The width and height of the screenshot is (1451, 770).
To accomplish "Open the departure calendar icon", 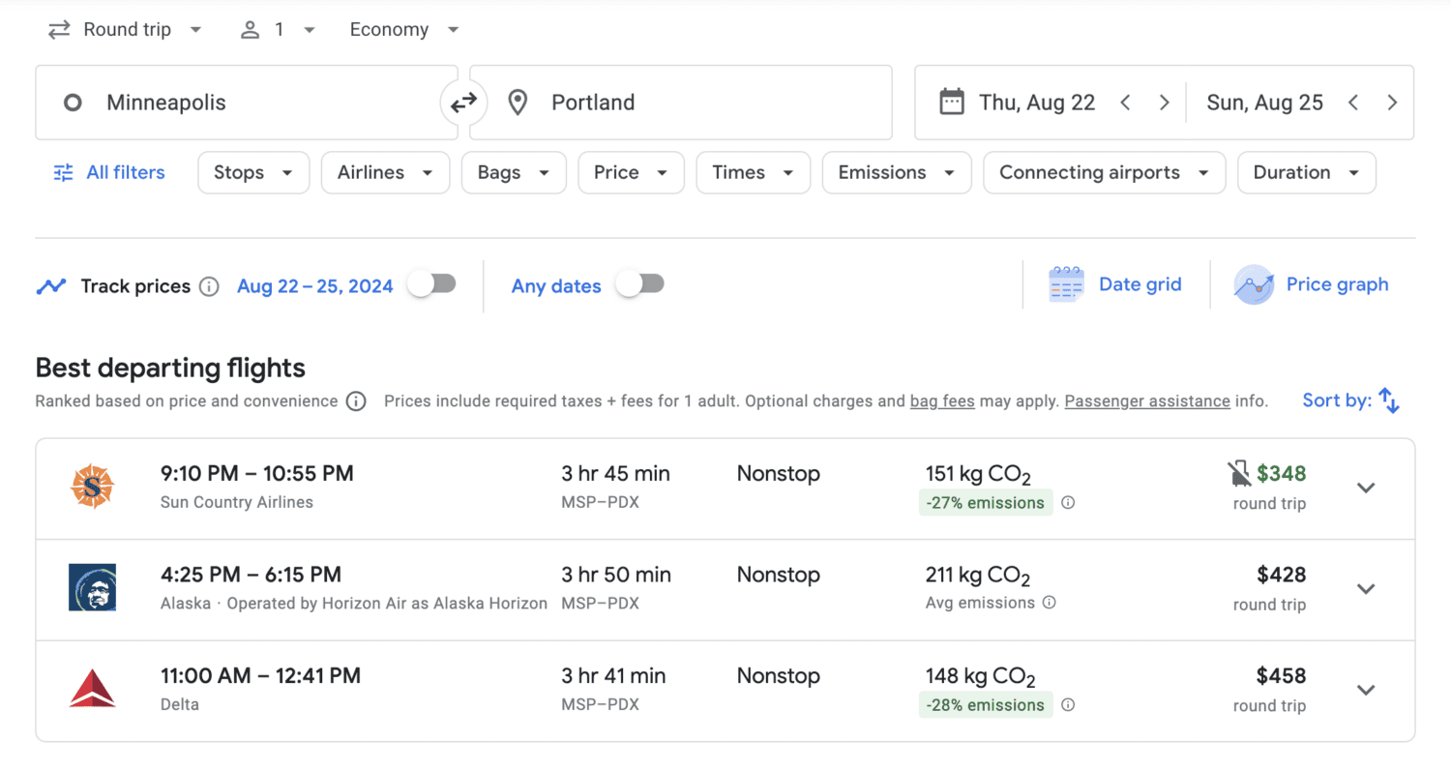I will point(953,102).
